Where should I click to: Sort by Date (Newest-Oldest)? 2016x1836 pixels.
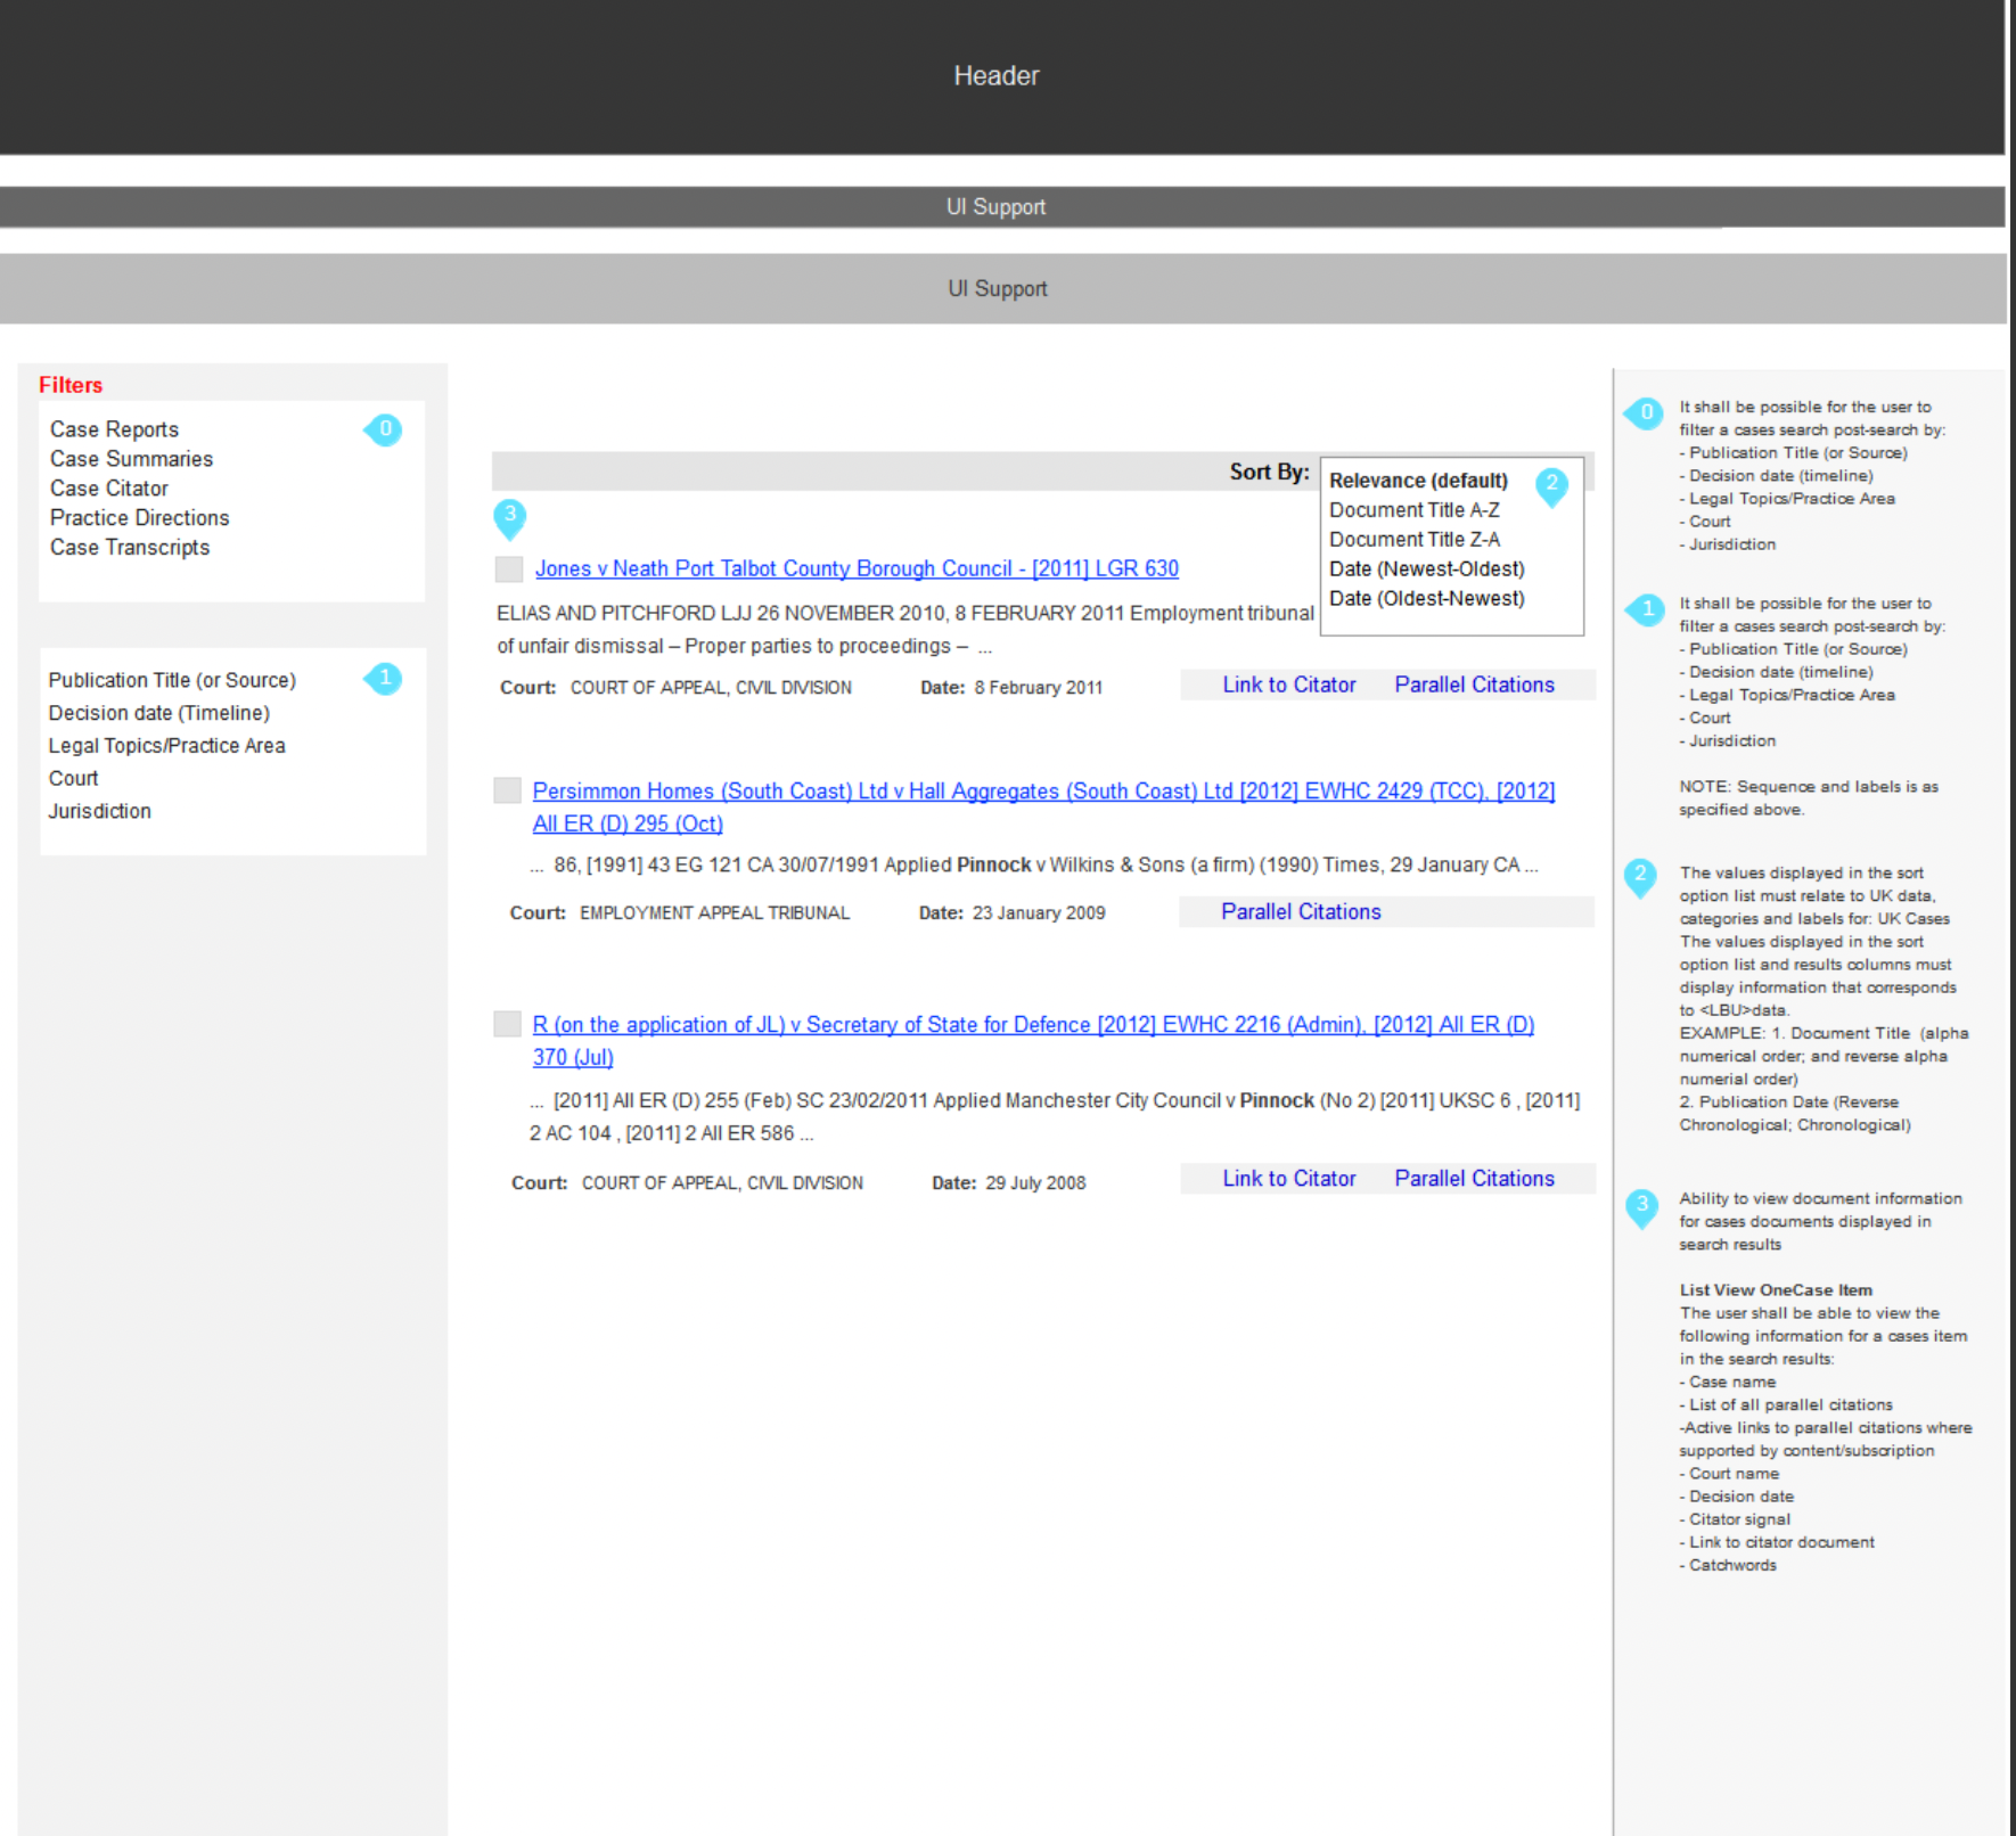(x=1426, y=569)
